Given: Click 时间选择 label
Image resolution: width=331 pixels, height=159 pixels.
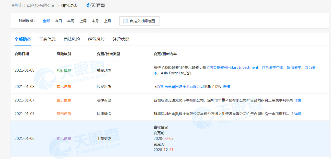Looking at the screenshot, I should [27, 21].
